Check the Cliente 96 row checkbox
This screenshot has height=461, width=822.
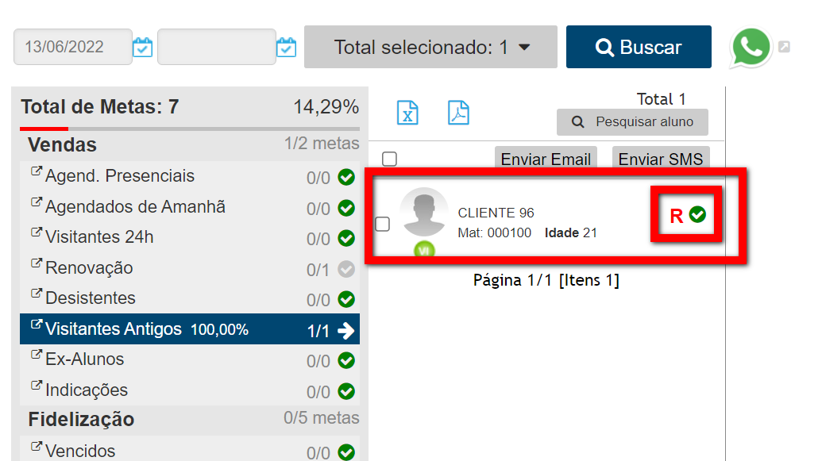[382, 224]
